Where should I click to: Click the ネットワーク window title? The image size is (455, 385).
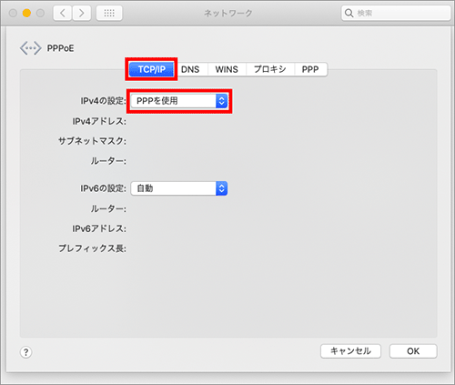point(228,13)
